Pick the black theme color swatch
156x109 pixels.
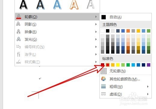pyautogui.click(x=108, y=31)
